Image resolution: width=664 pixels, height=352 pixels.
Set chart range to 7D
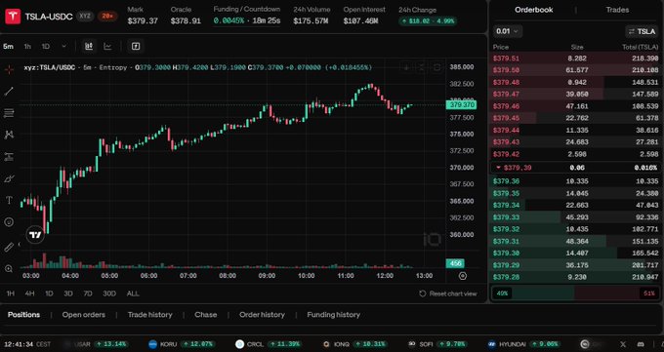pos(88,293)
